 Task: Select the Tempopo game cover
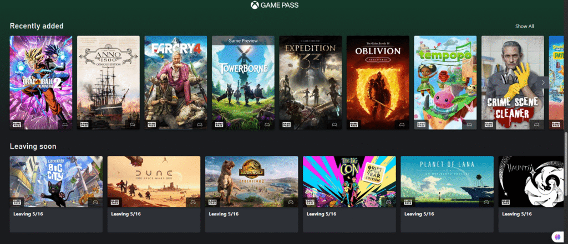pos(445,82)
